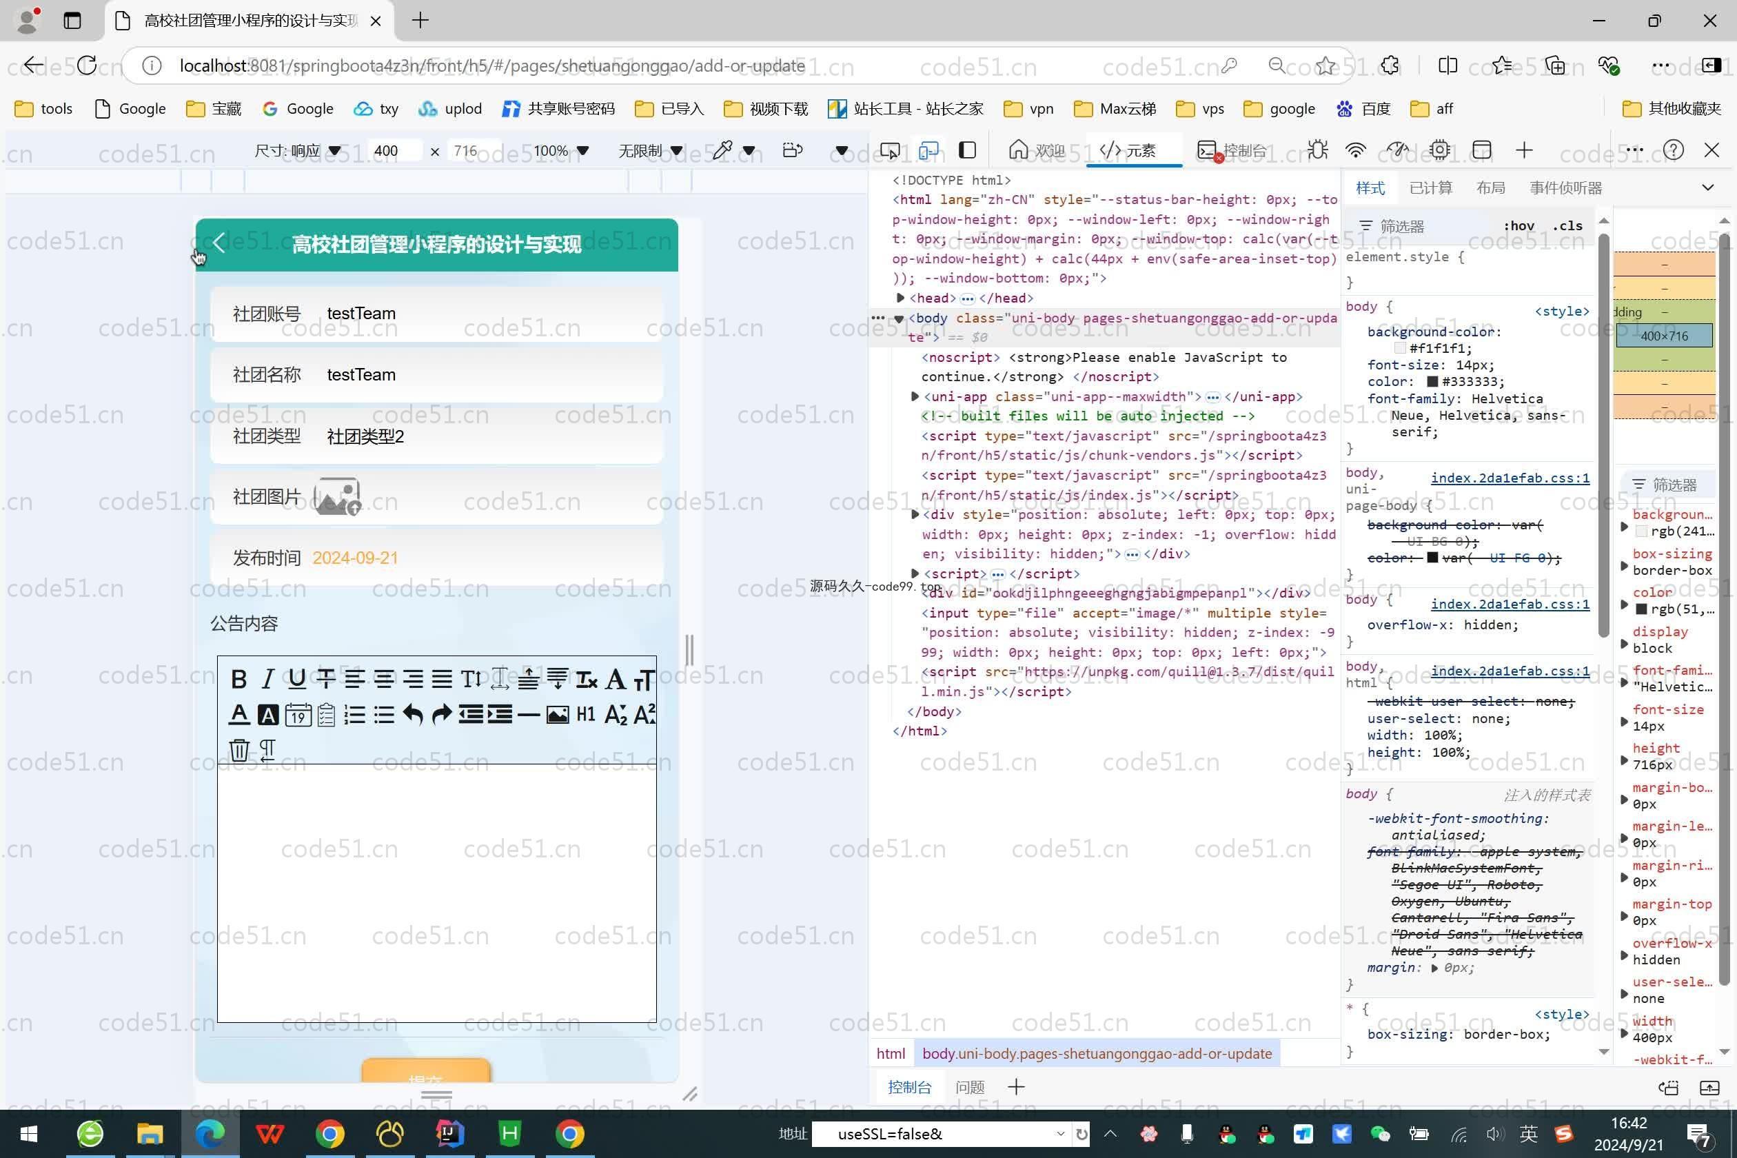Open the Google bookmark with G logo

pos(298,109)
